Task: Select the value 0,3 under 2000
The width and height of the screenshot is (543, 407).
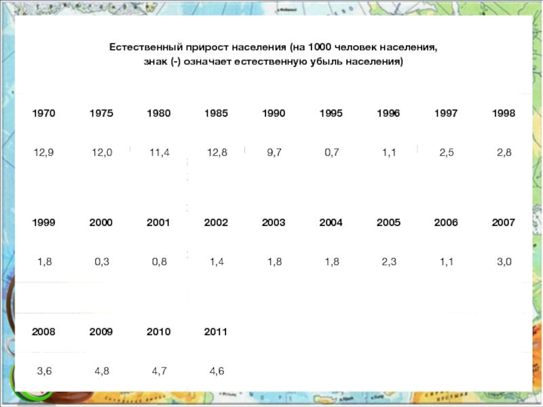Action: [x=102, y=262]
